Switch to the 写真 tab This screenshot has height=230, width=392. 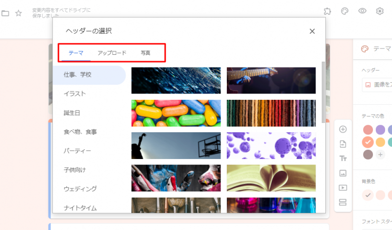[x=146, y=53]
